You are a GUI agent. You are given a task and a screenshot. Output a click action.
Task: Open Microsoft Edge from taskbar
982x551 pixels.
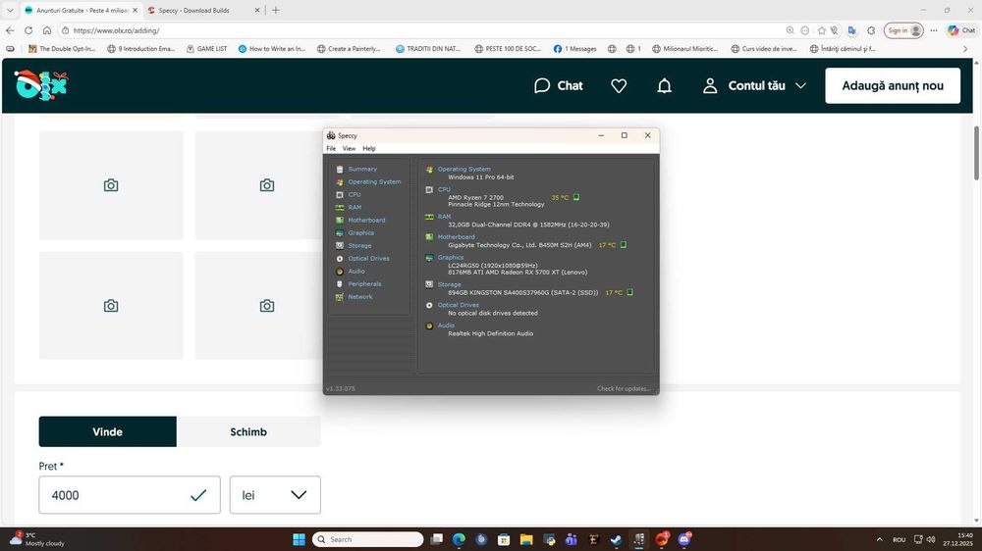tap(459, 539)
